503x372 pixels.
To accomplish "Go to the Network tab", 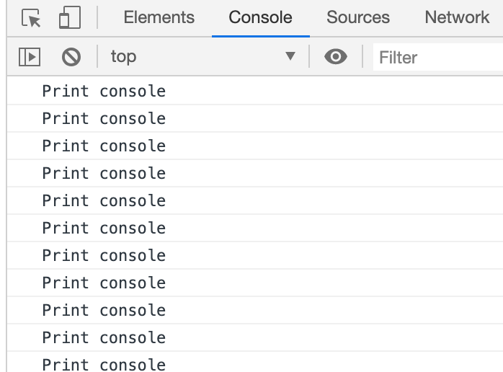I will point(457,17).
